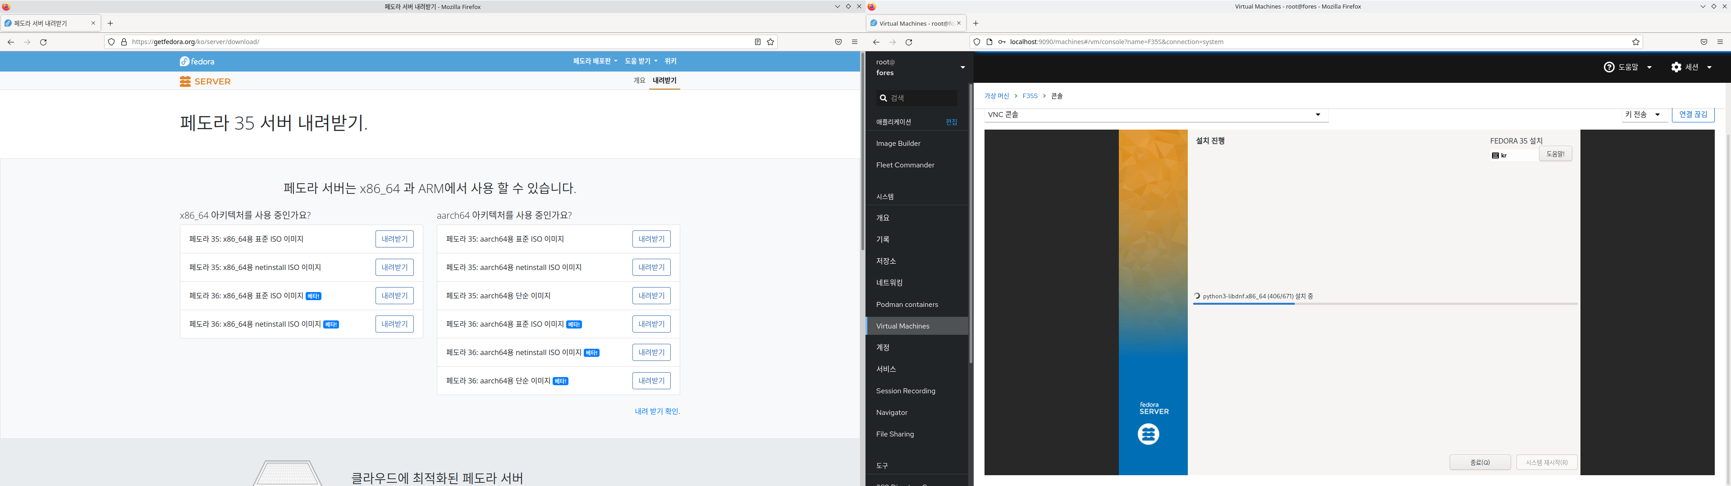Image resolution: width=1731 pixels, height=486 pixels.
Task: Open the VNC 콘솔 console type dropdown
Action: (1156, 115)
